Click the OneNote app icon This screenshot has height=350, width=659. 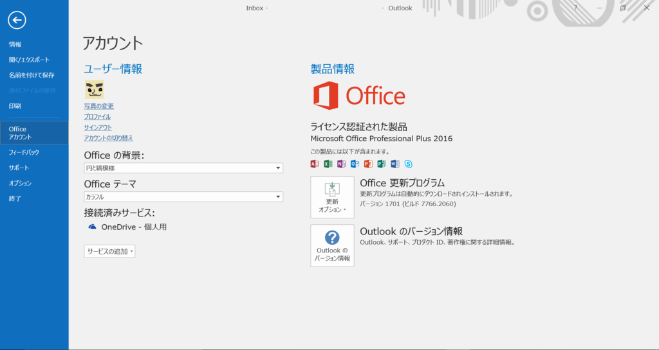(x=341, y=164)
